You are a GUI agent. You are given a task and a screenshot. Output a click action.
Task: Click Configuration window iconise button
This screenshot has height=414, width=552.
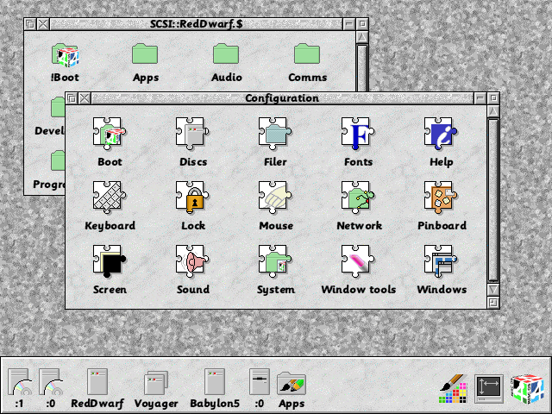pos(480,98)
